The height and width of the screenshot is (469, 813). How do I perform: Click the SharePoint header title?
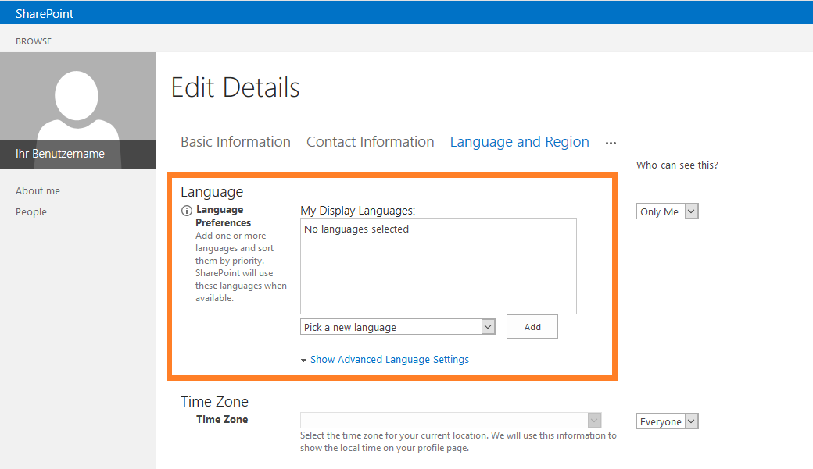[x=45, y=14]
